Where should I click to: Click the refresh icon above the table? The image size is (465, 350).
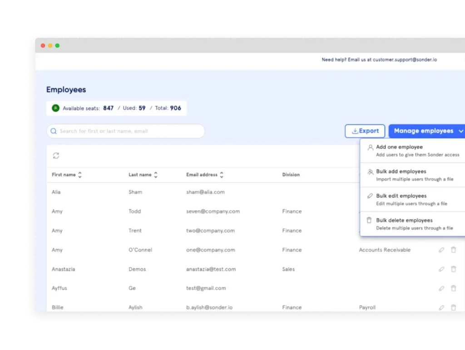click(56, 156)
